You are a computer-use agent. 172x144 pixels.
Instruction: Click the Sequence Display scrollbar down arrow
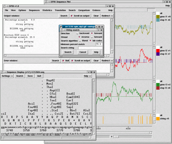pyautogui.click(x=94, y=134)
